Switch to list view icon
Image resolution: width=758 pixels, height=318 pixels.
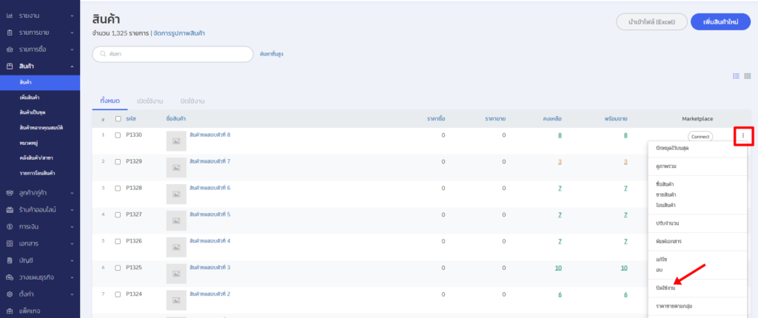(736, 76)
